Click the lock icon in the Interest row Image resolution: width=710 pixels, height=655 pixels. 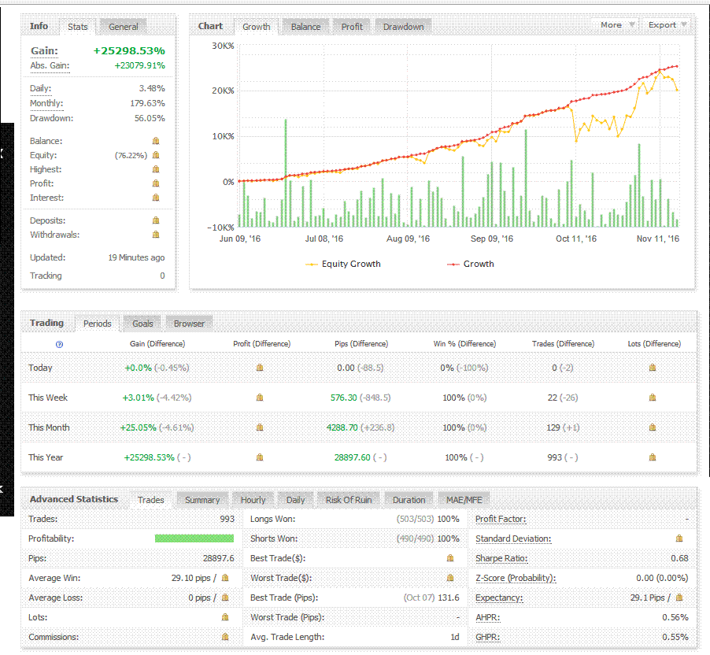click(x=156, y=198)
